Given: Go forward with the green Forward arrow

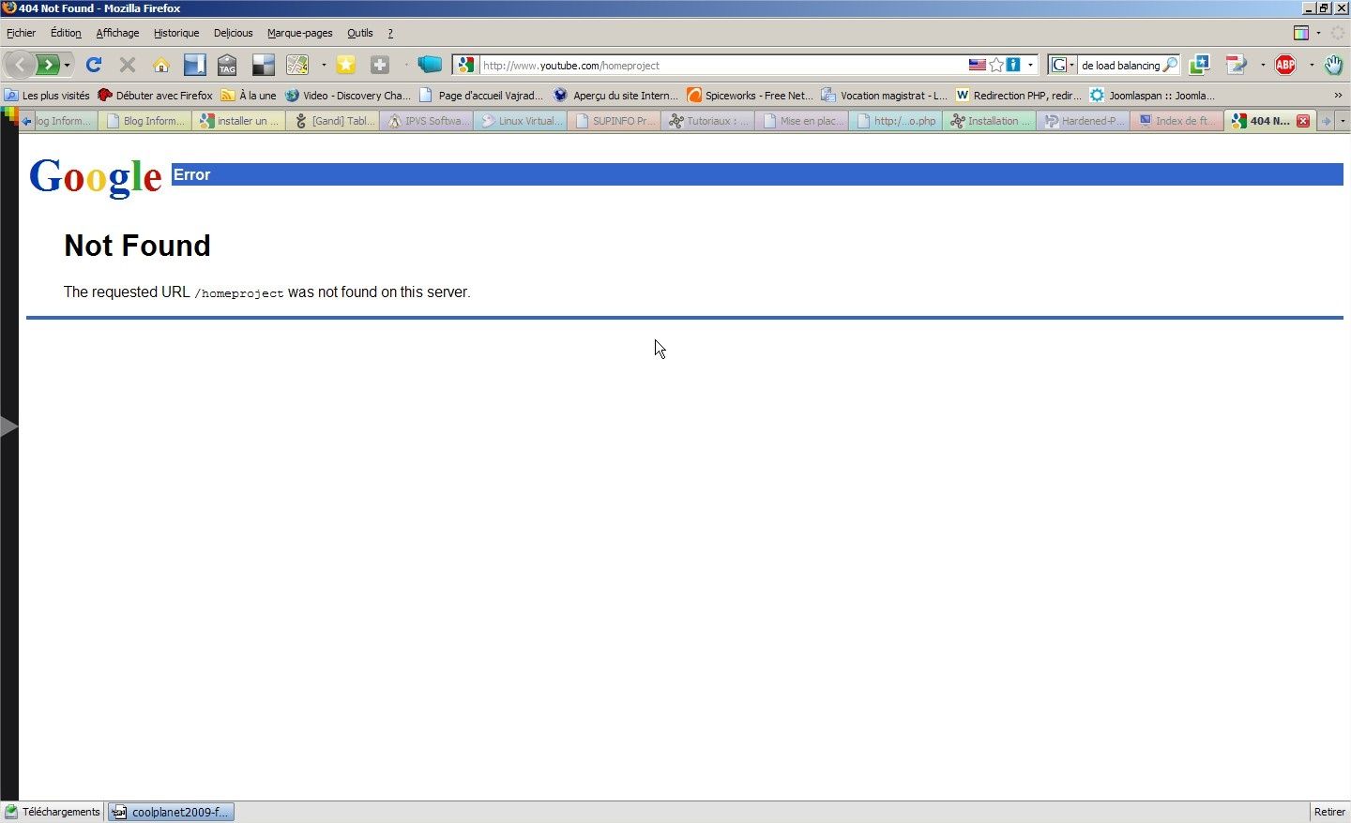Looking at the screenshot, I should 48,65.
